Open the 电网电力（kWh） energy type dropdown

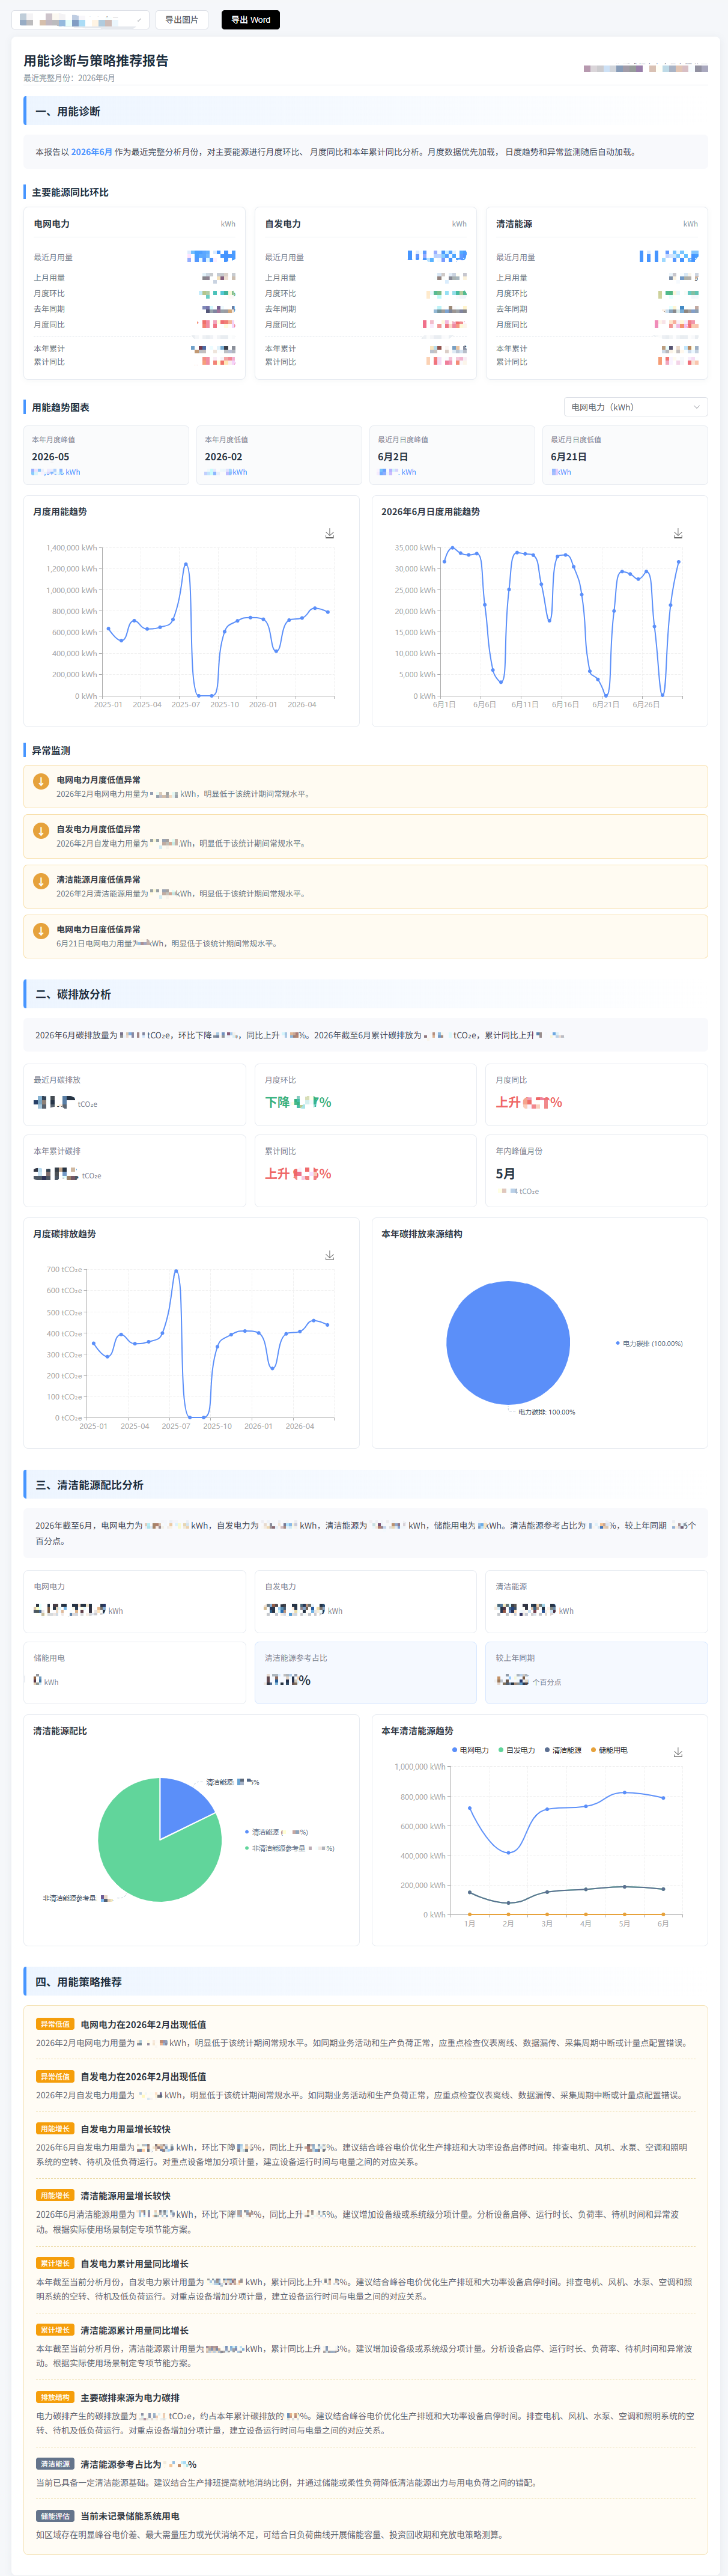(636, 407)
